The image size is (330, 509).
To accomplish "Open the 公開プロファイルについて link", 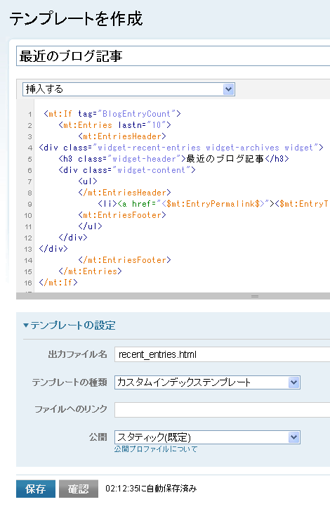I will [x=156, y=449].
